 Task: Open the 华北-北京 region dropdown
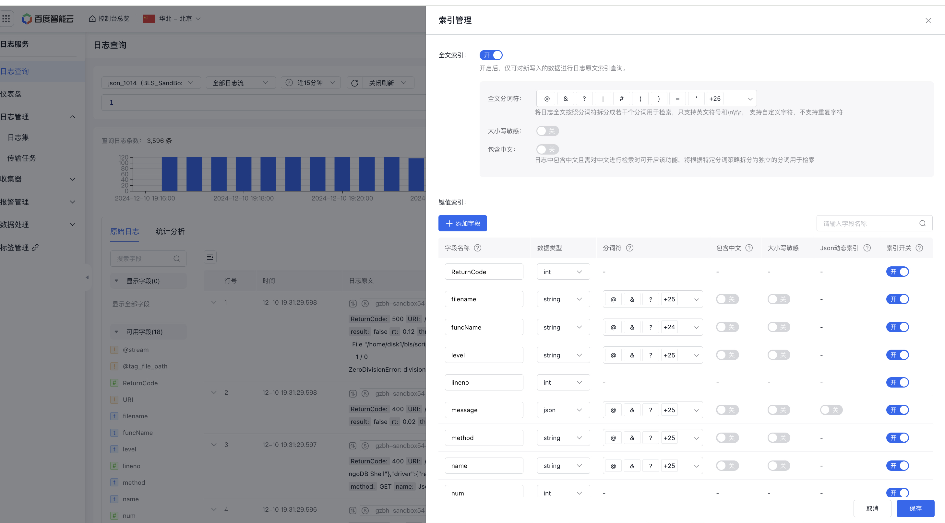click(x=172, y=19)
